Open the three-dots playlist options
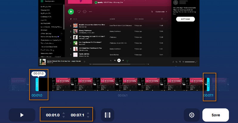This screenshot has width=238, height=123. [91, 12]
